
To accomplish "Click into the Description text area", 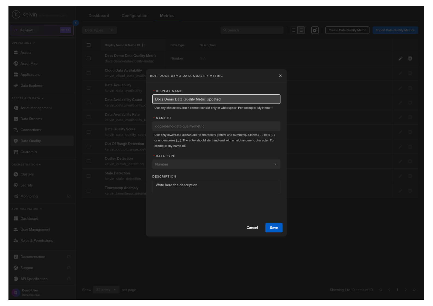I will 216,187.
